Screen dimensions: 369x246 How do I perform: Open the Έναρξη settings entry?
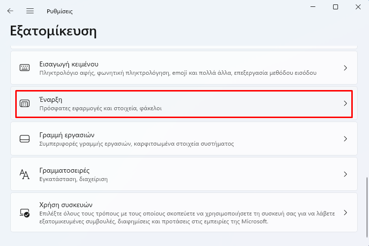(184, 103)
